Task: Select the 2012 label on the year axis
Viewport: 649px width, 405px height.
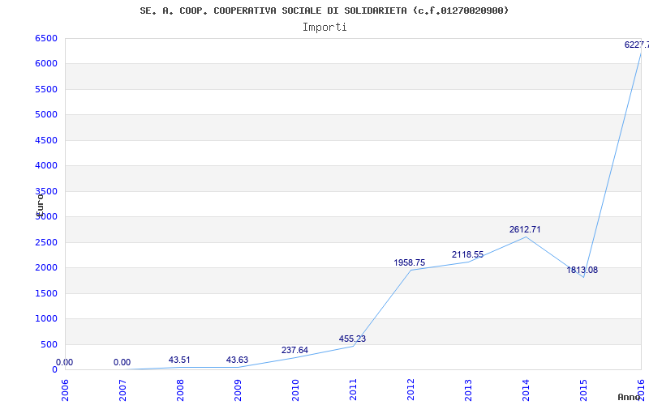Action: tap(410, 390)
